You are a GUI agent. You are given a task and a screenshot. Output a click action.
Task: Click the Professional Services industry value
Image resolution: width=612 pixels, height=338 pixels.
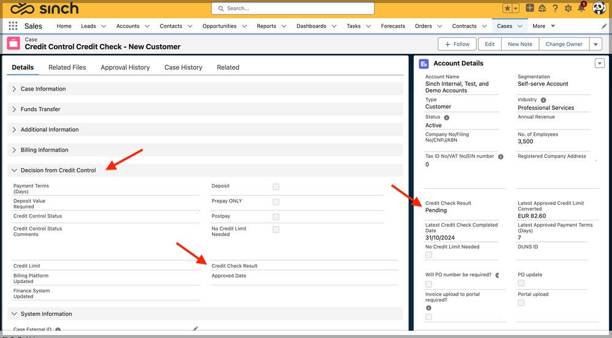[x=546, y=108]
